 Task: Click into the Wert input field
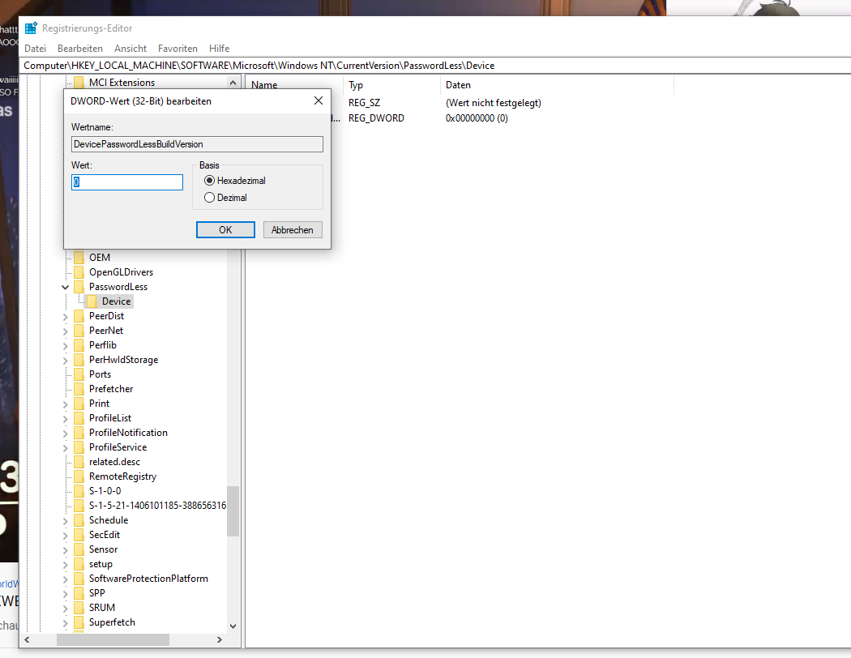127,182
